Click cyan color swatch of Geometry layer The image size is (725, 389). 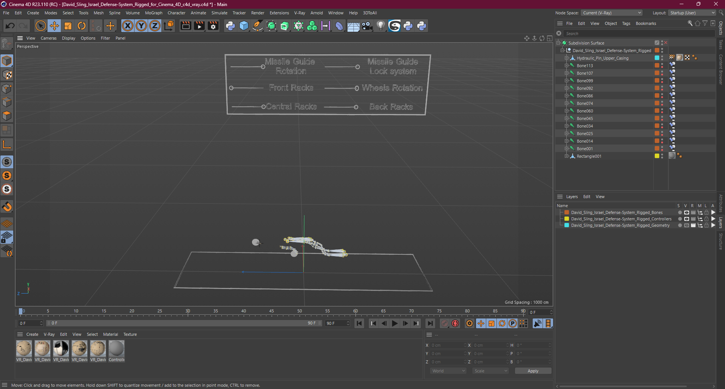pyautogui.click(x=567, y=225)
